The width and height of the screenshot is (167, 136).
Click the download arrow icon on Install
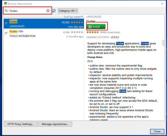90,27
